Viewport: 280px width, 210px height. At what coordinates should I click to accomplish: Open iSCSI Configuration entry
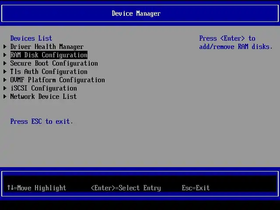(44, 88)
